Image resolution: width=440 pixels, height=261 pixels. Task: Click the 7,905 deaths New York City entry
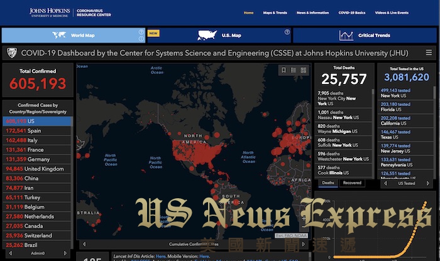point(343,99)
